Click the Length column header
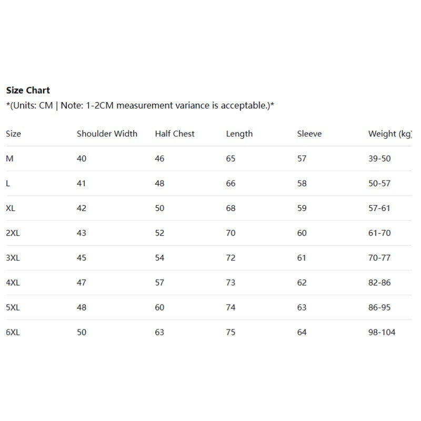The image size is (421, 421). (239, 134)
